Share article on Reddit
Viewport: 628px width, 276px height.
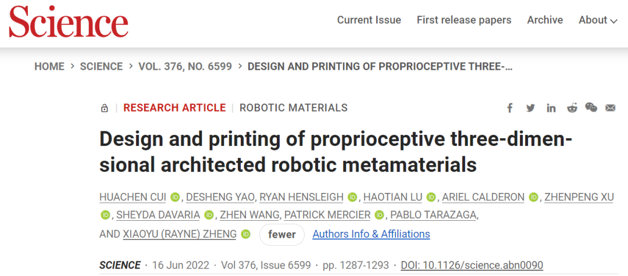pyautogui.click(x=572, y=107)
